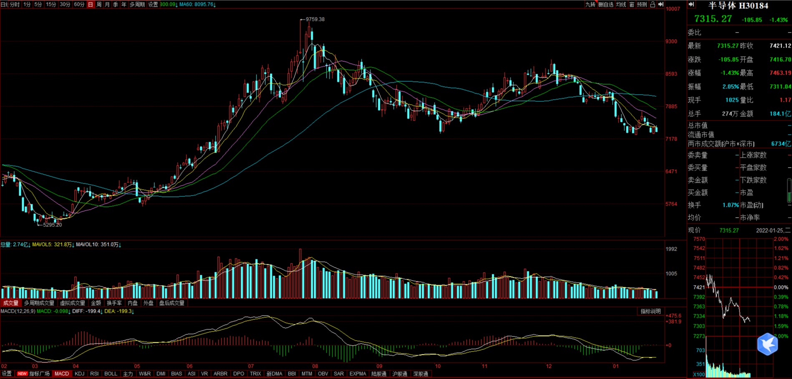Viewport: 792px width, 379px height.
Task: Select BOLL indicator tab
Action: pyautogui.click(x=111, y=374)
